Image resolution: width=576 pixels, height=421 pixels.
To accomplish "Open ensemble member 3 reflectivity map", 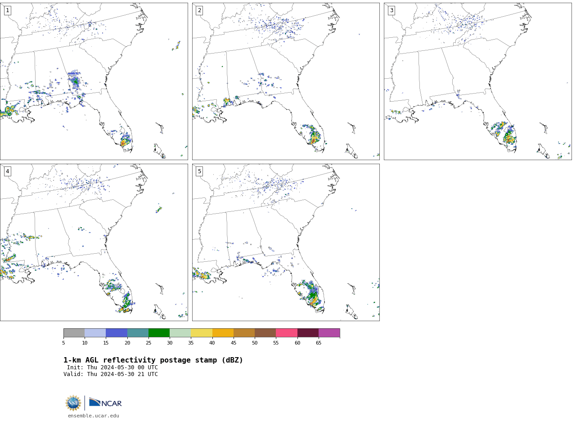I will [478, 81].
